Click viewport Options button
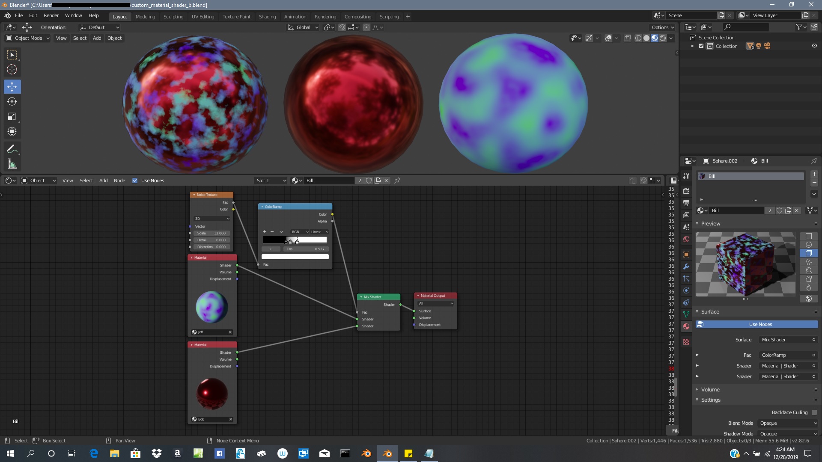 [663, 27]
